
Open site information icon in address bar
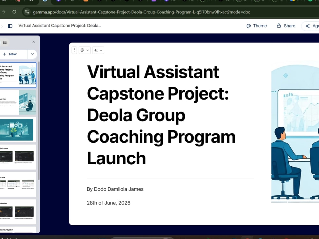[x=27, y=12]
